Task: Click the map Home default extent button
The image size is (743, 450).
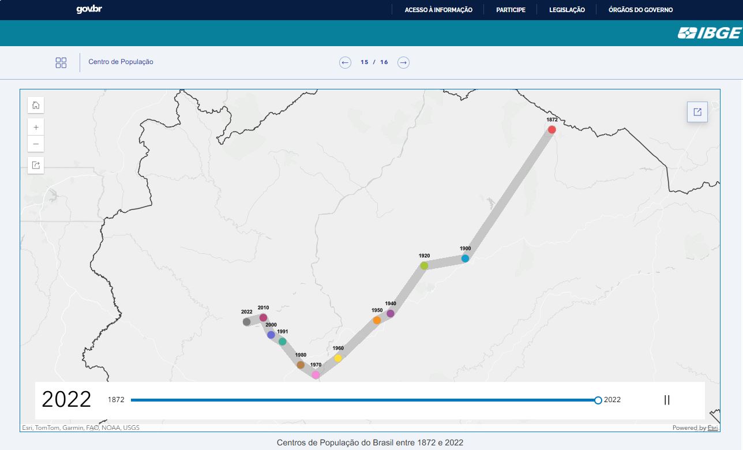Action: point(36,105)
